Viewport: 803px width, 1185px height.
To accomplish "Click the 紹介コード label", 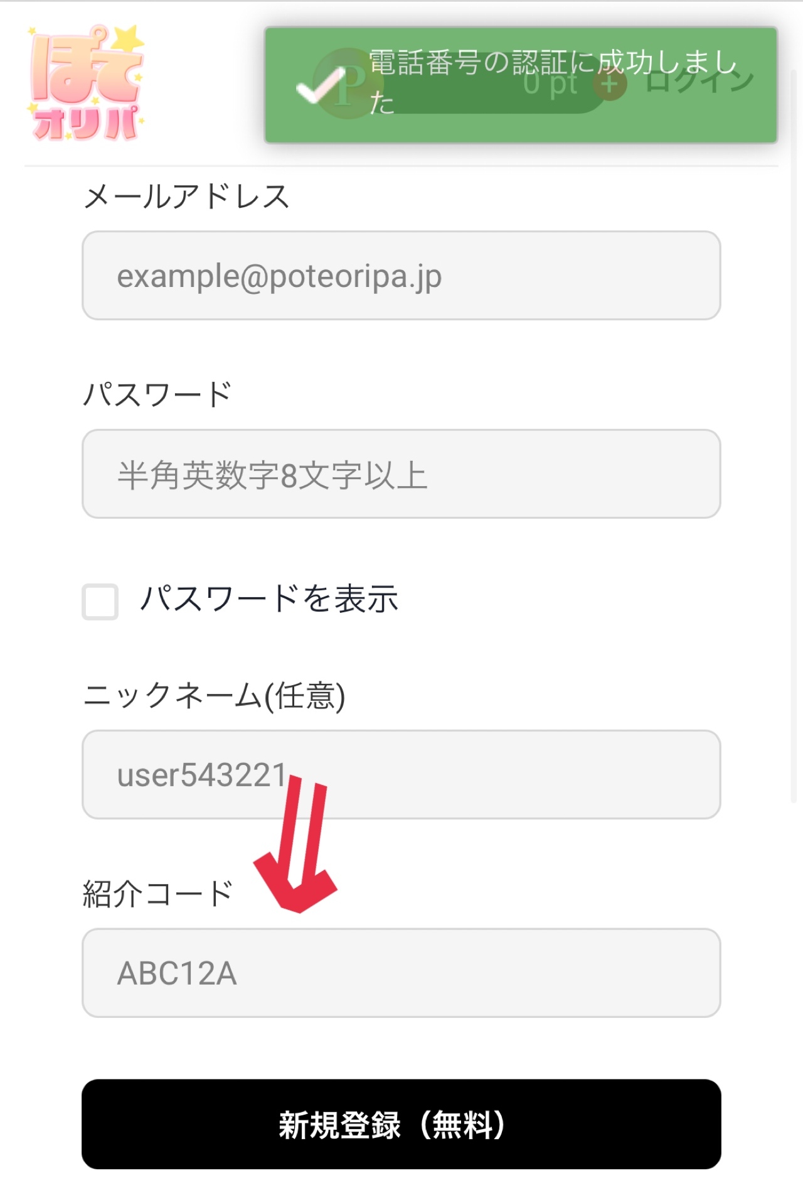I will tap(157, 894).
